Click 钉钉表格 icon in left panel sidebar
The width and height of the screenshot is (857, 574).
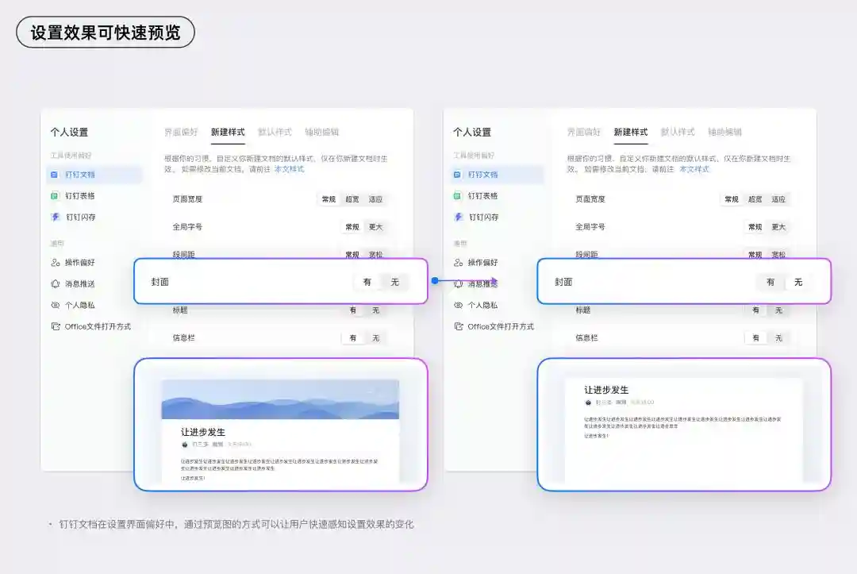tap(55, 196)
